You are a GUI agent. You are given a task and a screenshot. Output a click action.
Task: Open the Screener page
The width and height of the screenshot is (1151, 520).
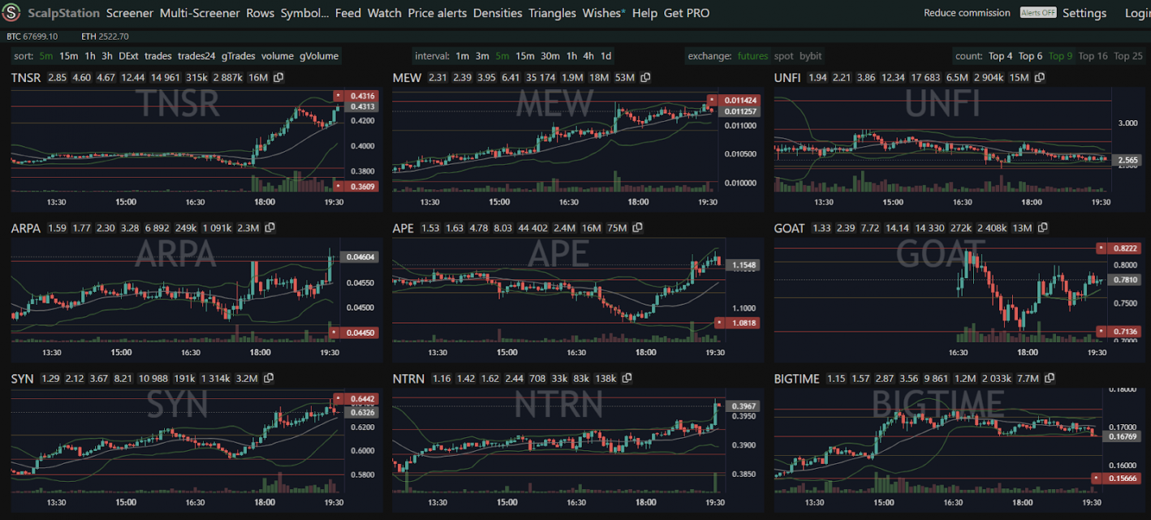point(131,13)
